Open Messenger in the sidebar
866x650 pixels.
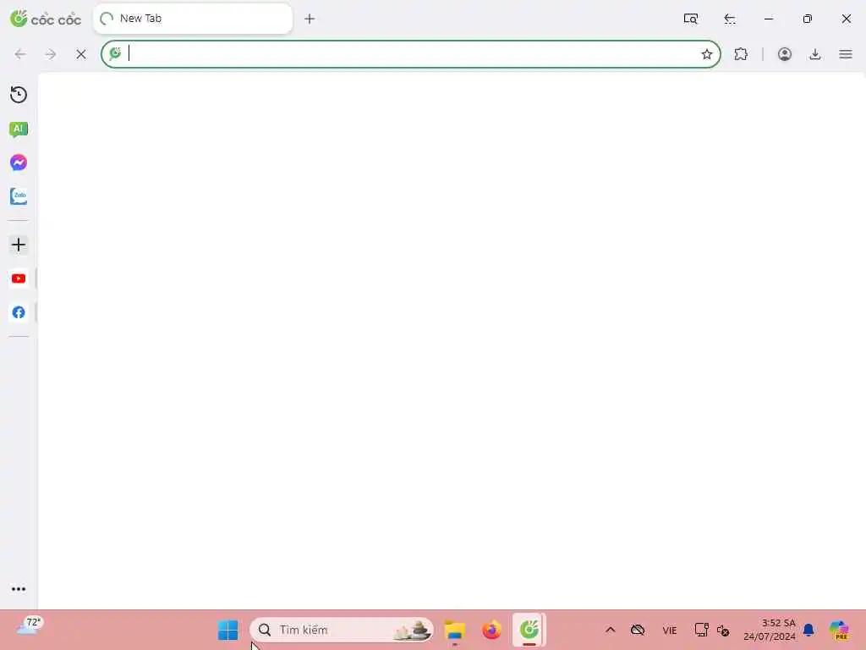point(19,162)
